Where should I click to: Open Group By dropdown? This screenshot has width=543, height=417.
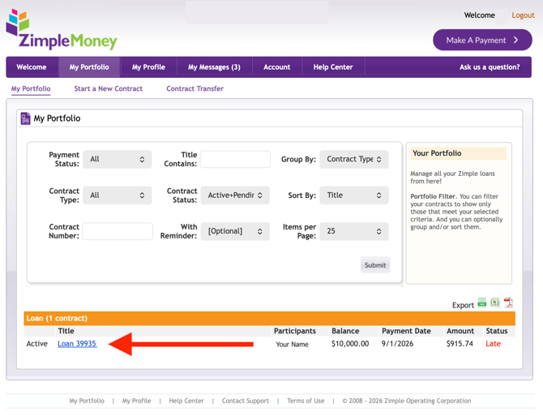coord(354,159)
